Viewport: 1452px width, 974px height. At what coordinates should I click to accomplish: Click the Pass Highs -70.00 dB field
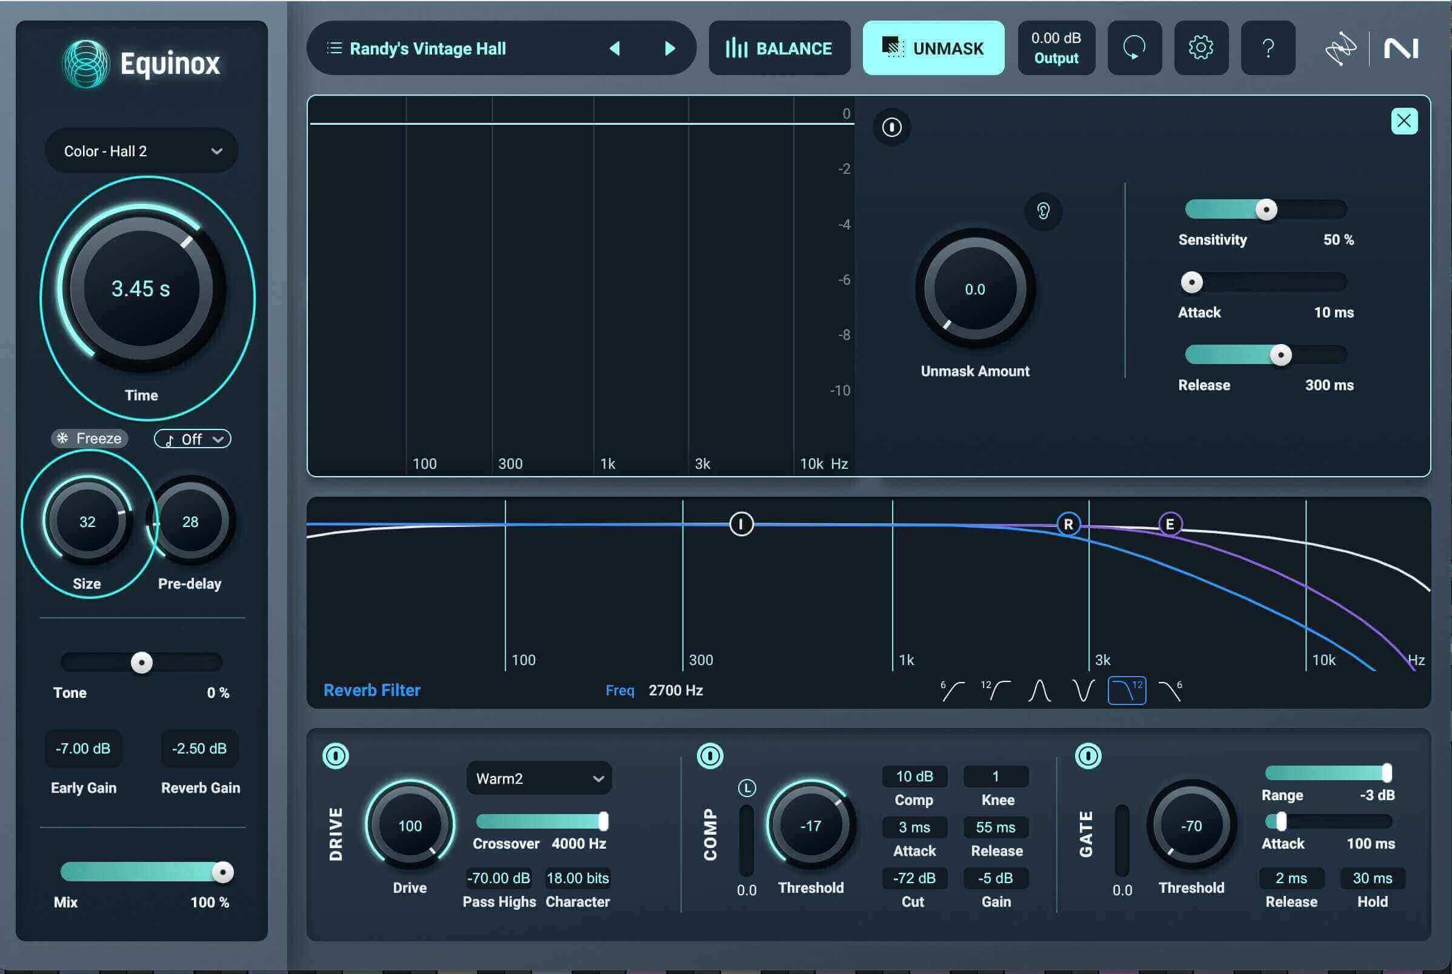click(499, 878)
